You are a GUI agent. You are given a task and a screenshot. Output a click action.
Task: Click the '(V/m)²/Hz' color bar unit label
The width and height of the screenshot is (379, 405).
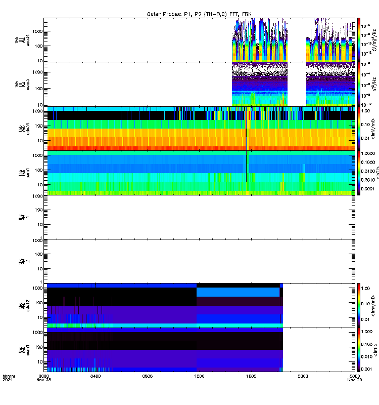point(374,40)
